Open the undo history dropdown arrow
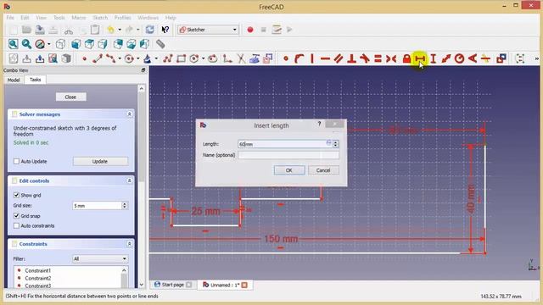The width and height of the screenshot is (543, 305). [x=120, y=30]
